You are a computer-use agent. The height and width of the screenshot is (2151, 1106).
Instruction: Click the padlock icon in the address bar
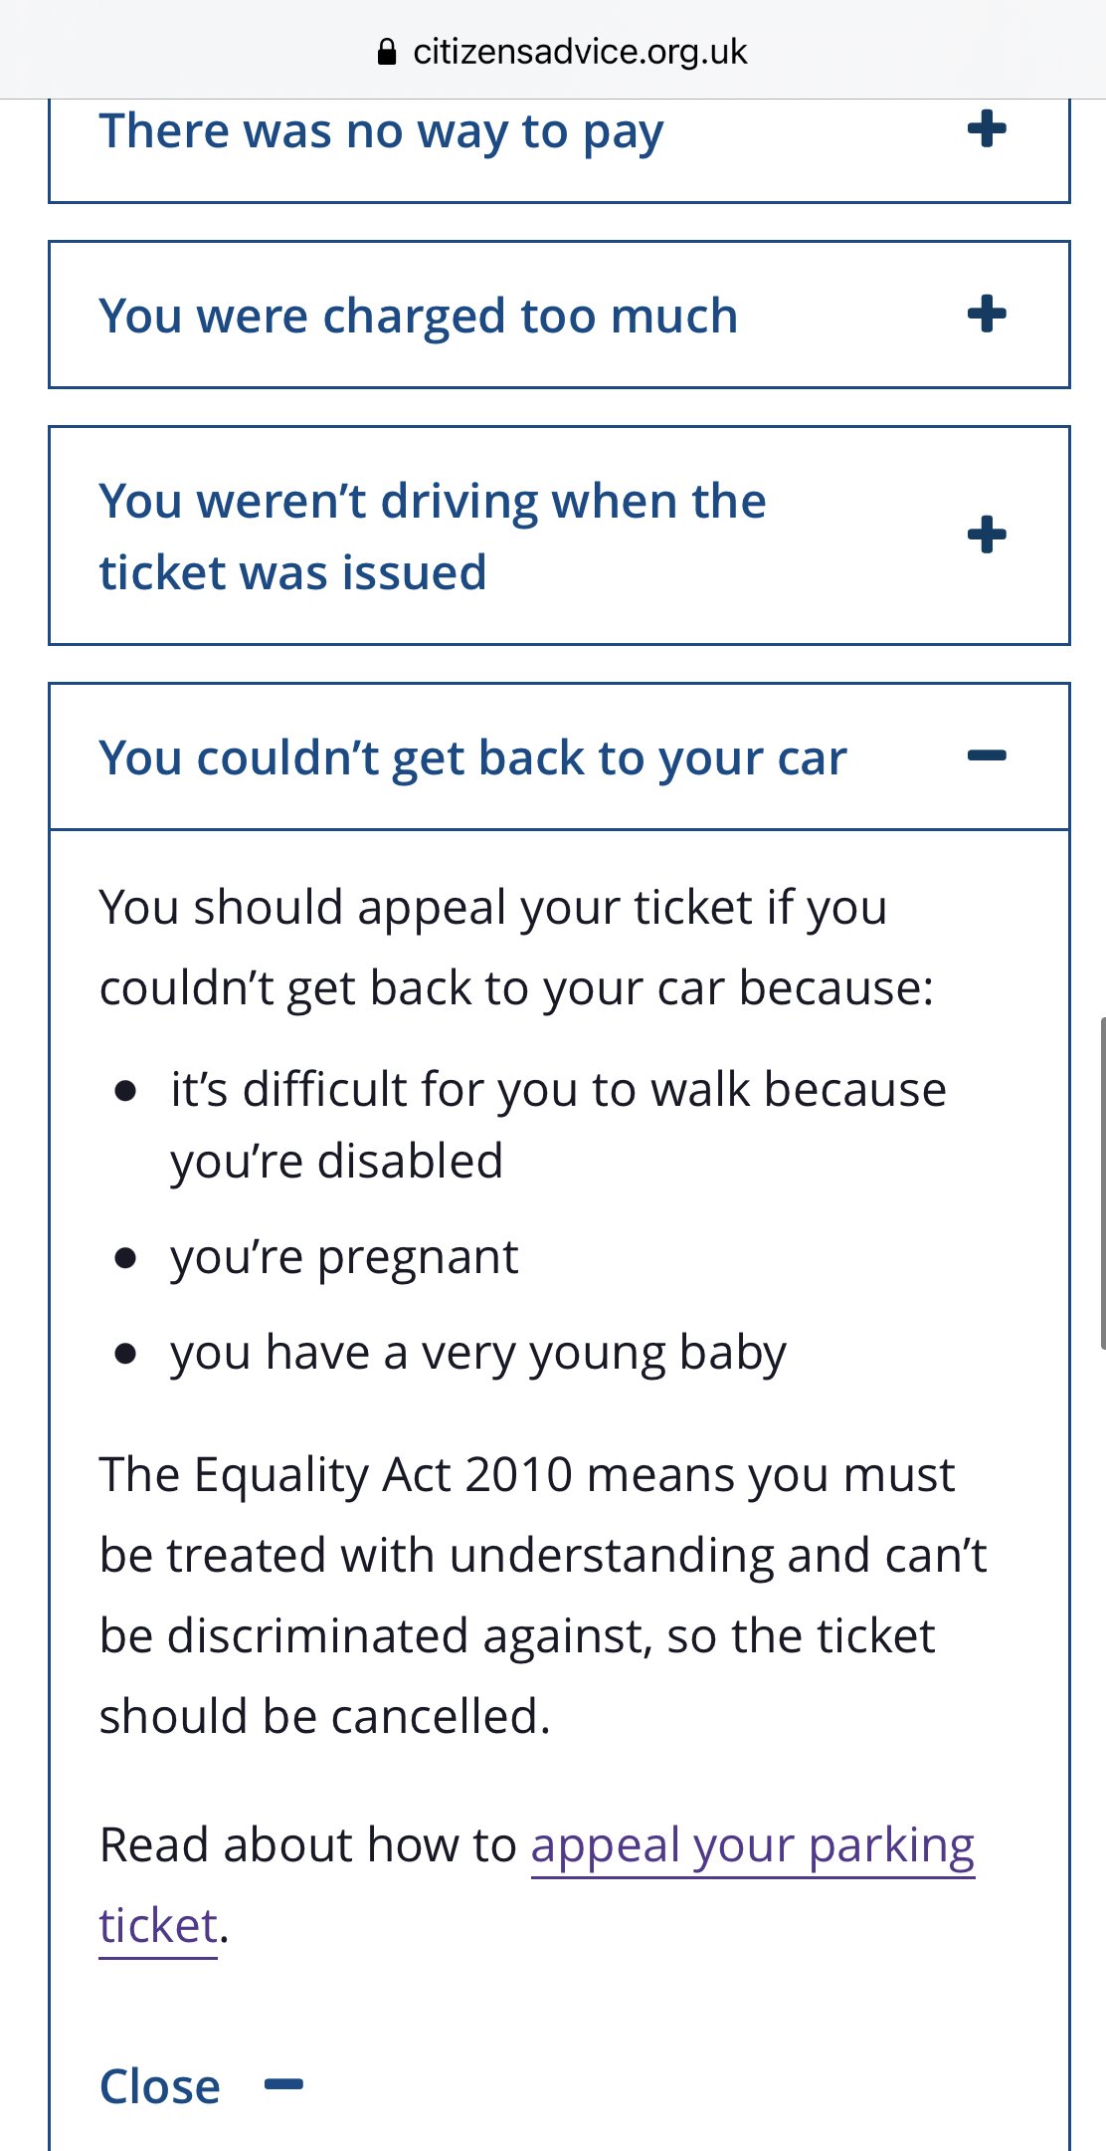point(387,52)
